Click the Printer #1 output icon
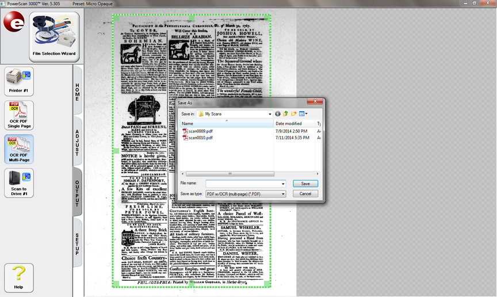497x297 pixels. 19,81
